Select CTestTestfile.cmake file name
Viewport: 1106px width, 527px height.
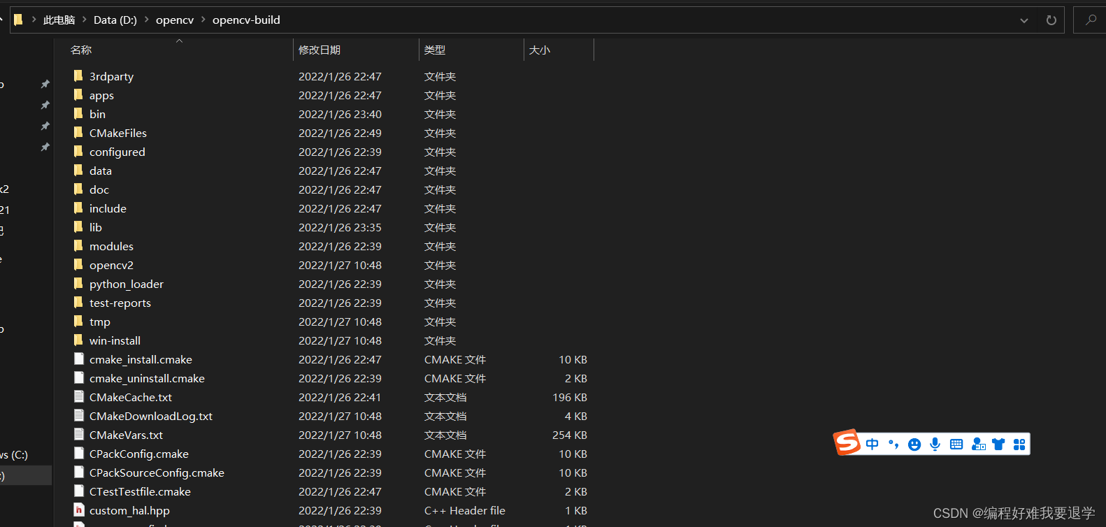pyautogui.click(x=140, y=491)
